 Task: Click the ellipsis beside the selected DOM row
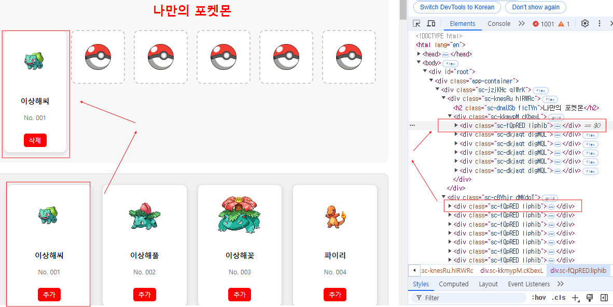(412, 126)
